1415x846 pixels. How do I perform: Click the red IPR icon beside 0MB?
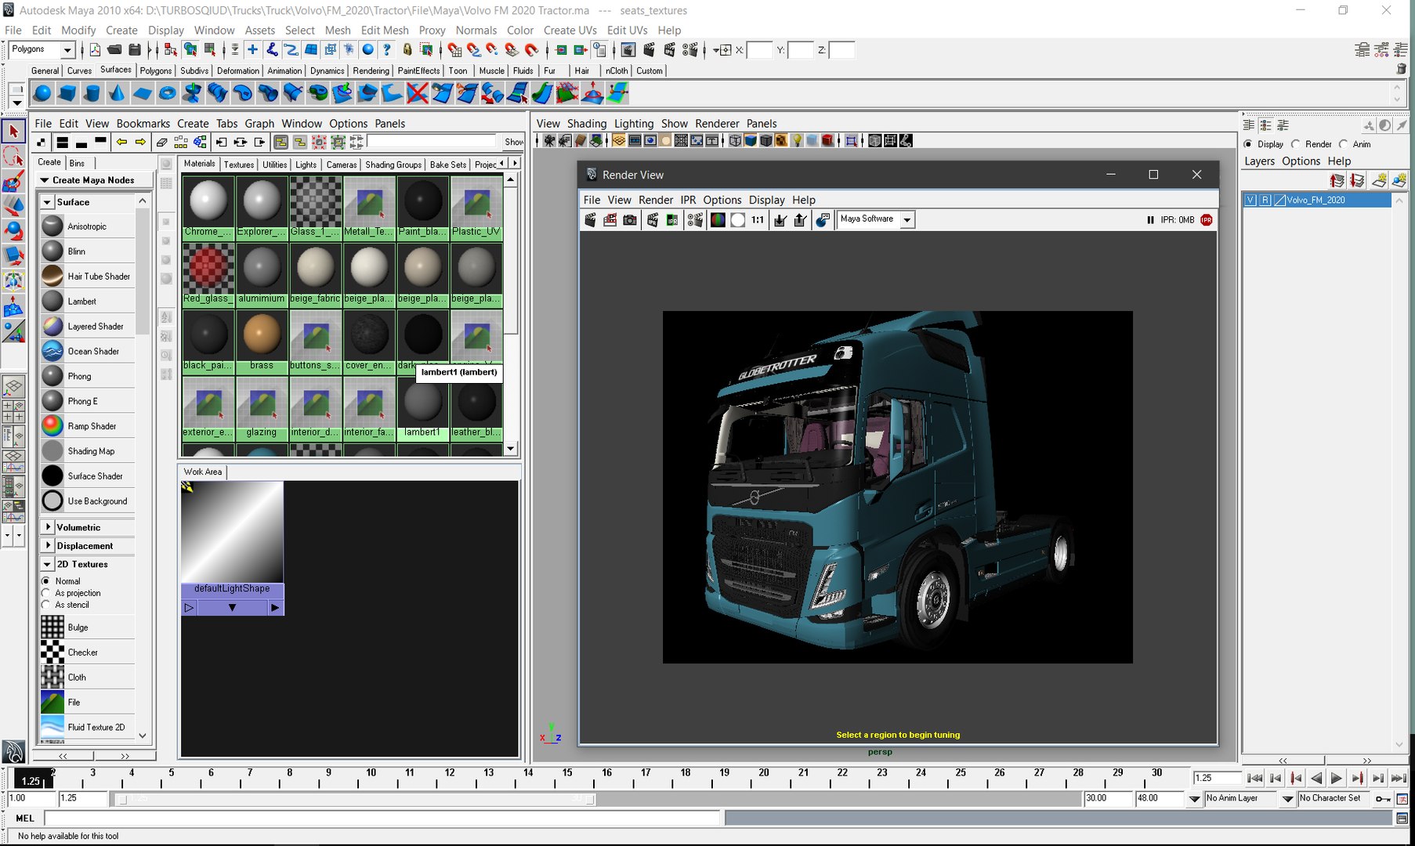(x=1207, y=220)
